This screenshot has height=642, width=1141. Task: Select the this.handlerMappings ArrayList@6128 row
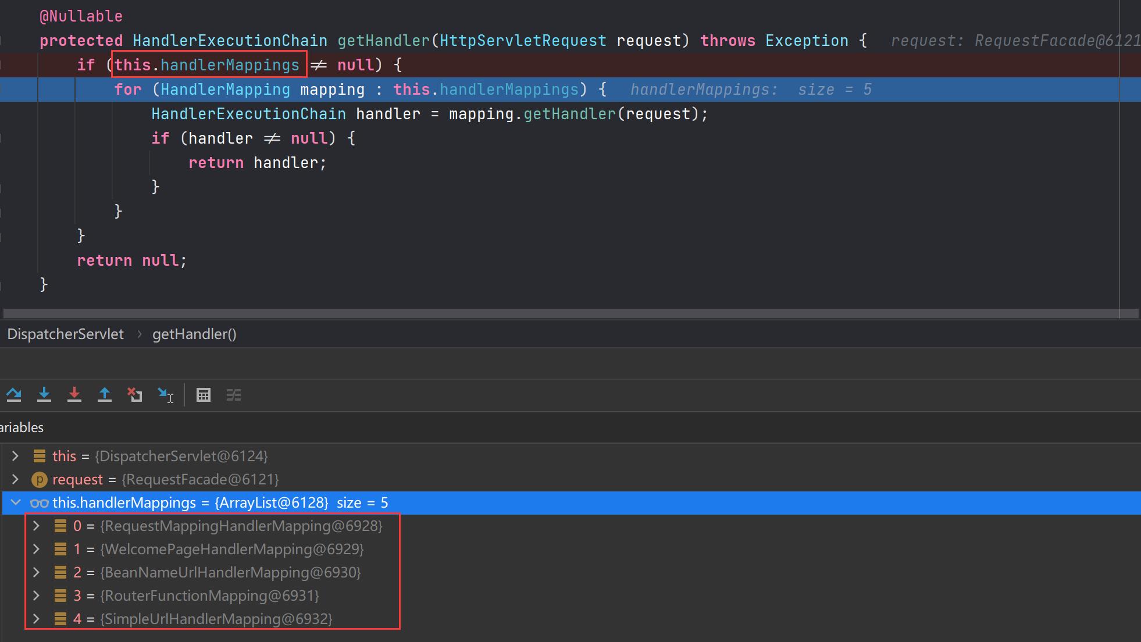pyautogui.click(x=570, y=503)
